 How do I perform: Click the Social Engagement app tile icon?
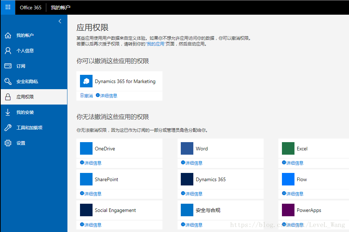click(86, 210)
